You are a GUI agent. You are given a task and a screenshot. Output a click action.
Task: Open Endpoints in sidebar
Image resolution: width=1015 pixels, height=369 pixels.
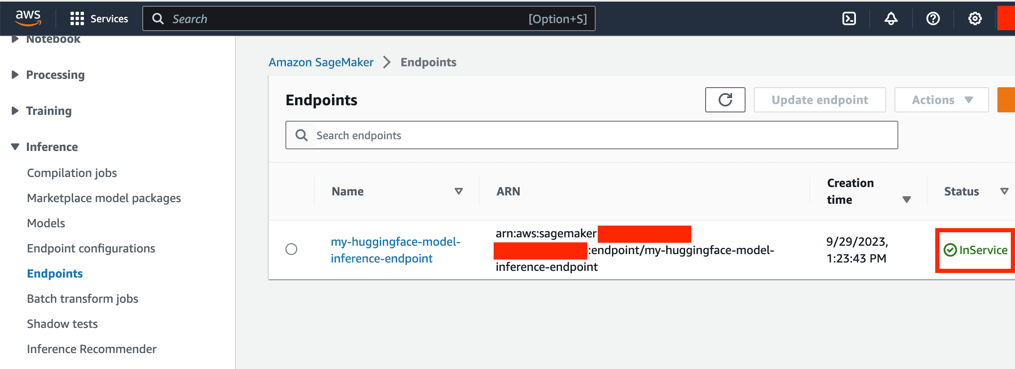tap(55, 273)
